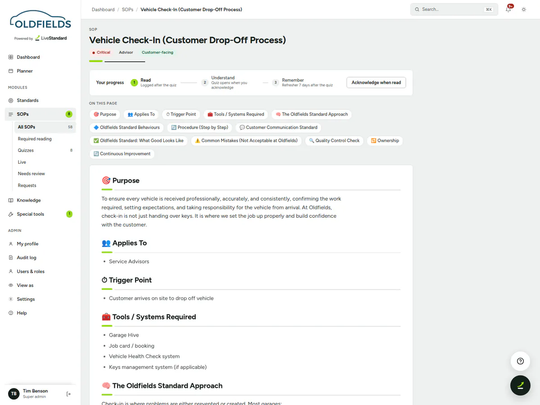Jump to Ownership section chip
The image size is (540, 405).
pyautogui.click(x=385, y=140)
